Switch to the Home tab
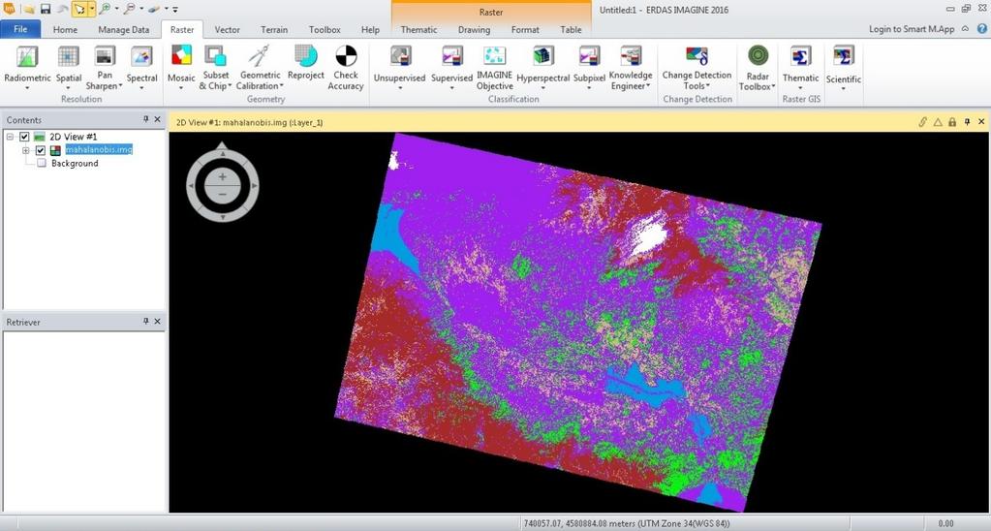991x531 pixels. pos(65,30)
